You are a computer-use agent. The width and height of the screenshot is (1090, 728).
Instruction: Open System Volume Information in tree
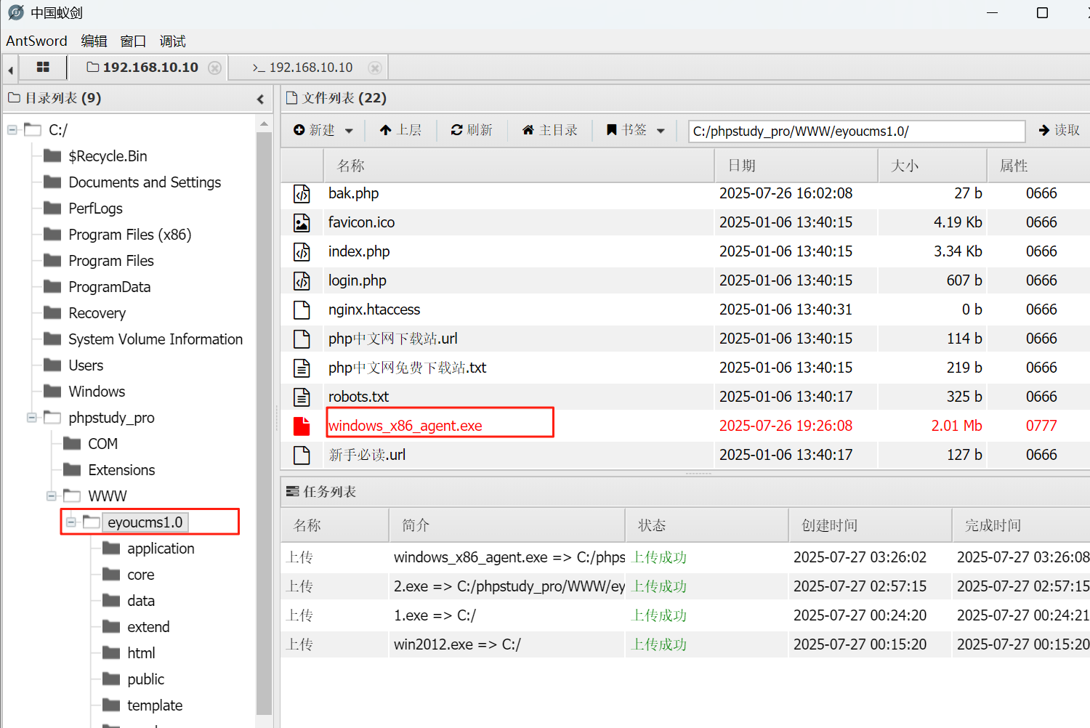click(x=156, y=339)
